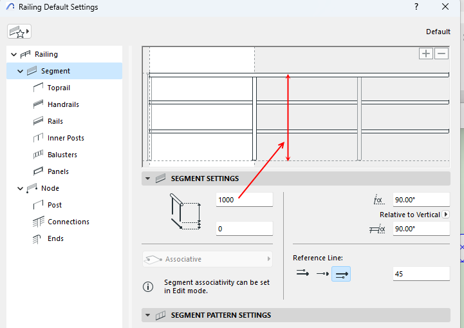Select the first Reference Line option
The height and width of the screenshot is (328, 464).
point(302,274)
